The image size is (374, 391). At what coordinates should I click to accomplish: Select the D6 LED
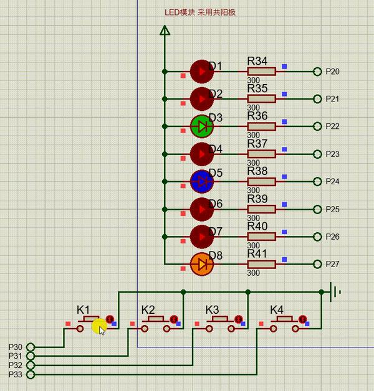click(202, 209)
